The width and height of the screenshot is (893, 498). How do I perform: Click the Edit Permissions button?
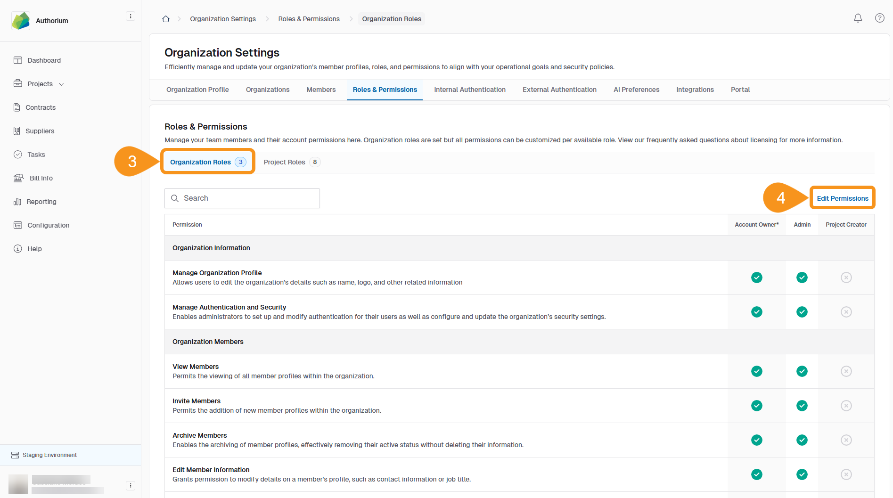(x=842, y=198)
